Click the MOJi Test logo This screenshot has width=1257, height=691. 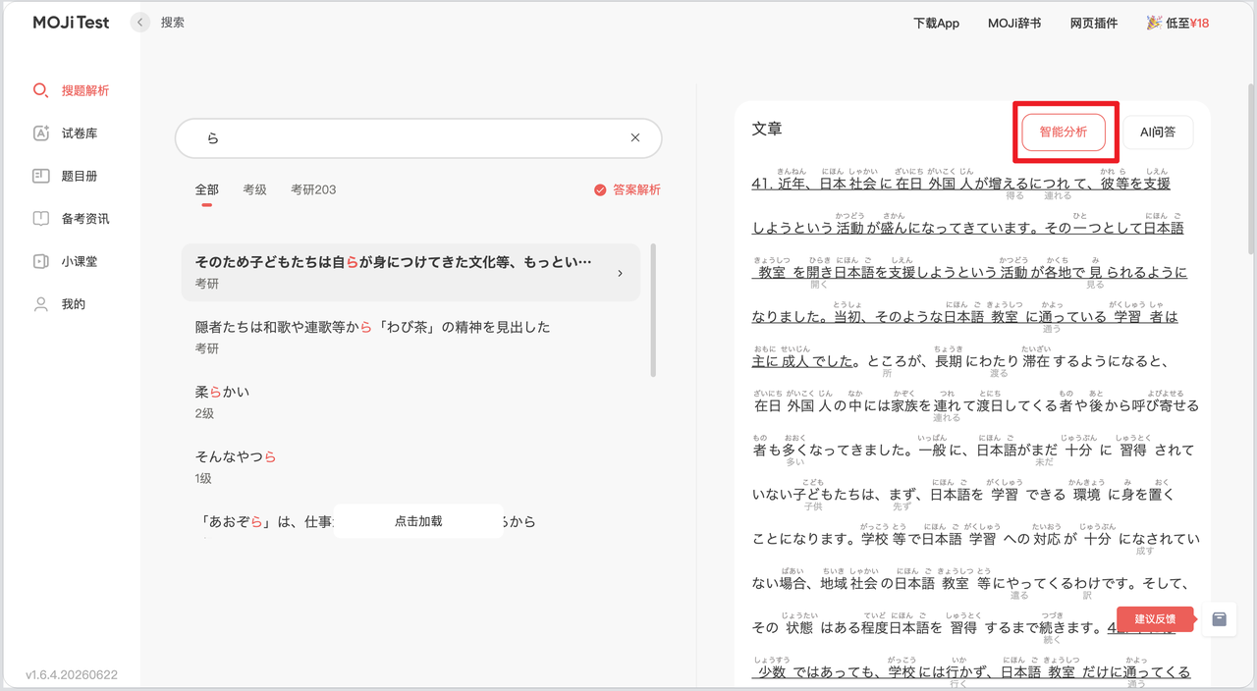[x=71, y=23]
